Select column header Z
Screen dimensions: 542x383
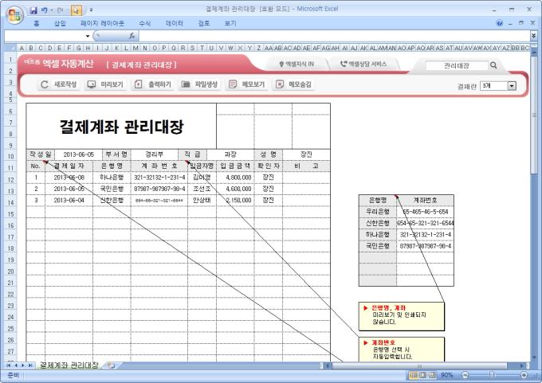point(258,48)
